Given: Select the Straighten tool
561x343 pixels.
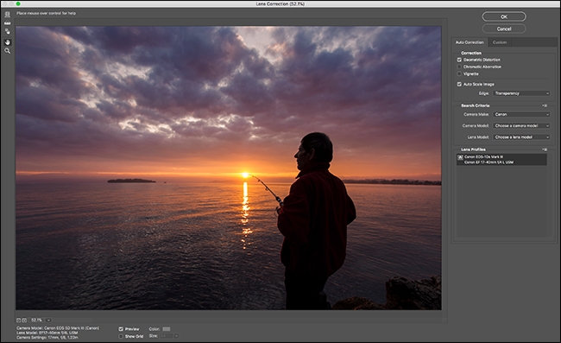Looking at the screenshot, I should pyautogui.click(x=7, y=23).
